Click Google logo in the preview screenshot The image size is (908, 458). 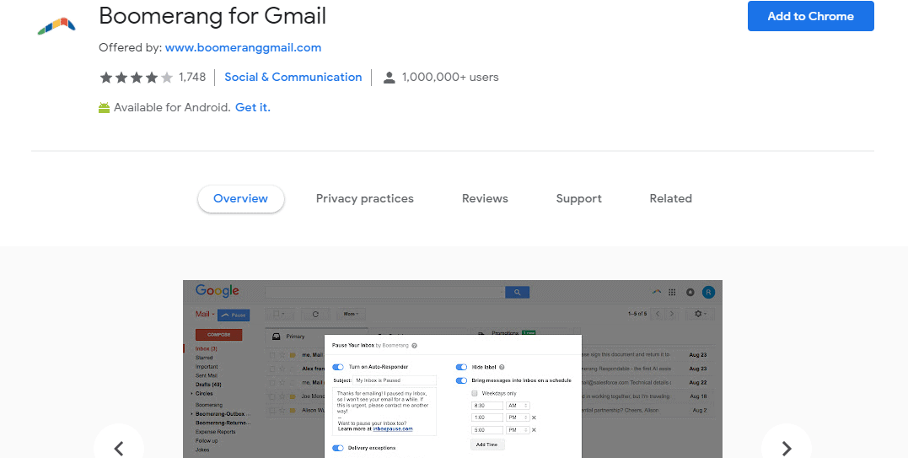pyautogui.click(x=218, y=291)
